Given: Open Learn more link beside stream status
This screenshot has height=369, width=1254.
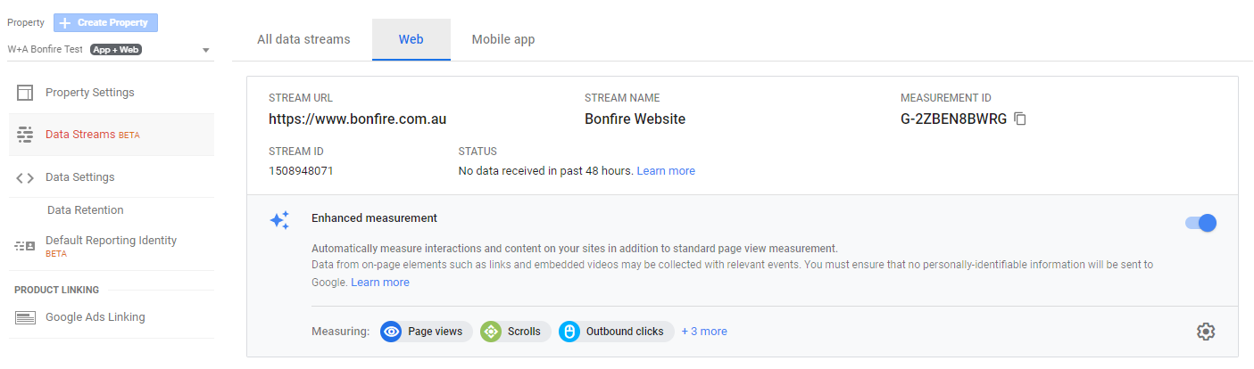Looking at the screenshot, I should pos(666,170).
